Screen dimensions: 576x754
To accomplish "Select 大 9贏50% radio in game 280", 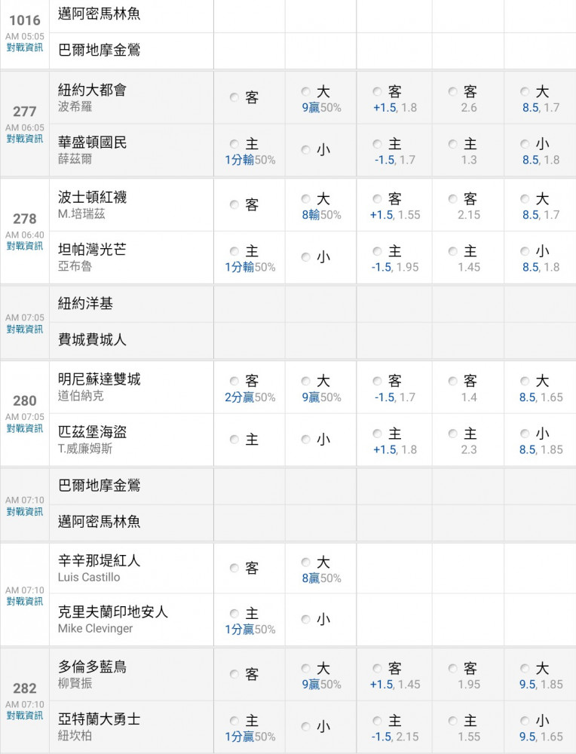I will (306, 382).
